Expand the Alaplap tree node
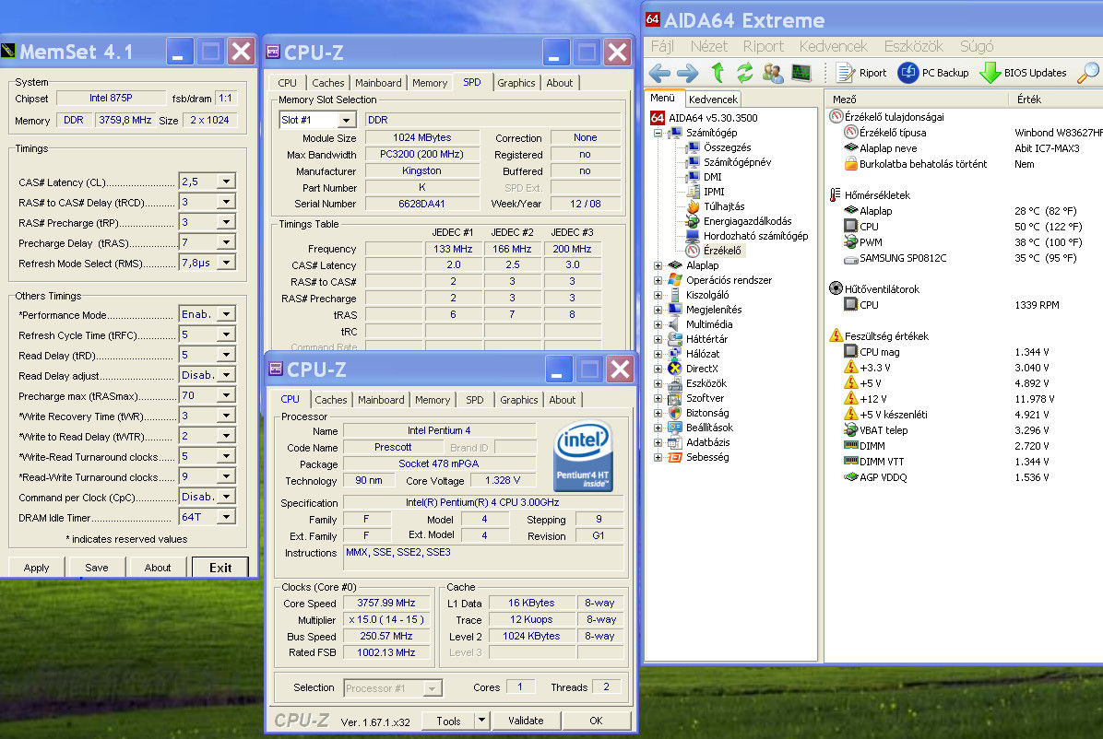The width and height of the screenshot is (1103, 739). coord(658,265)
